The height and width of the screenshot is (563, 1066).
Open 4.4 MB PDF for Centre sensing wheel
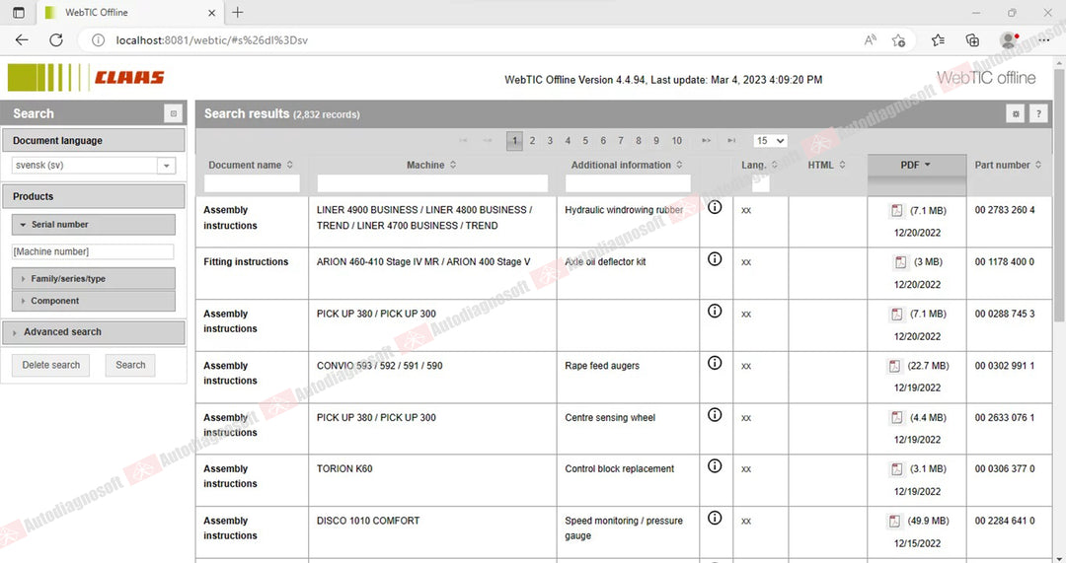click(896, 418)
